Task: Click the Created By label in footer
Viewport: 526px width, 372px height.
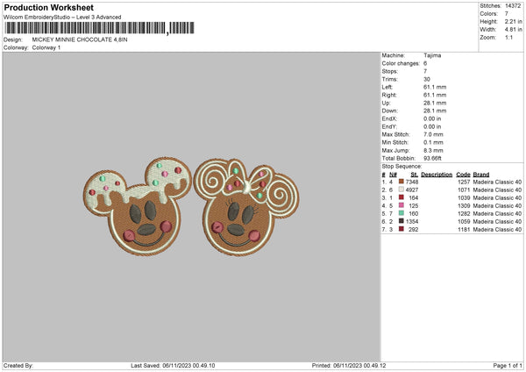Action: coord(18,366)
